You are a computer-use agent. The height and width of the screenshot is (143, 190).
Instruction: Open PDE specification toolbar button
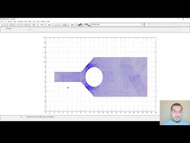coord(49,25)
